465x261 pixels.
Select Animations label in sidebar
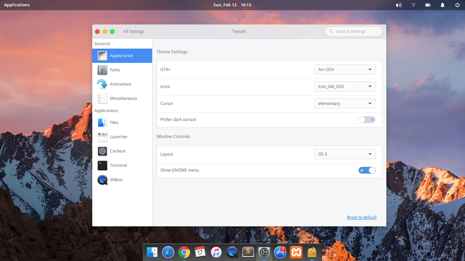[121, 84]
